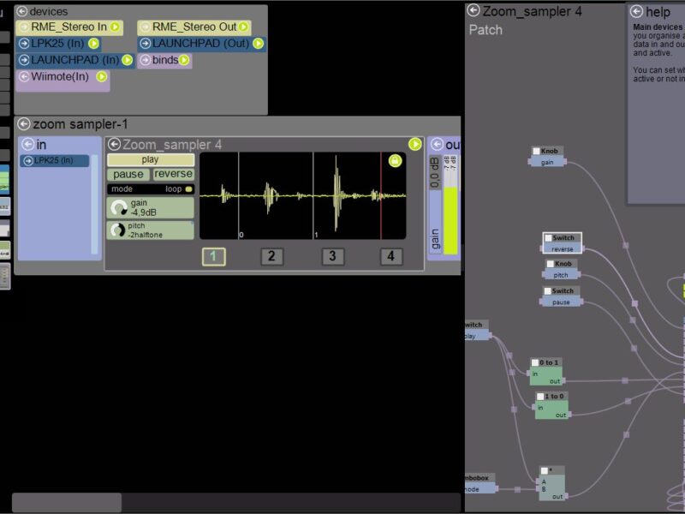
Task: Click green activate icon next to binds
Action: (x=184, y=60)
